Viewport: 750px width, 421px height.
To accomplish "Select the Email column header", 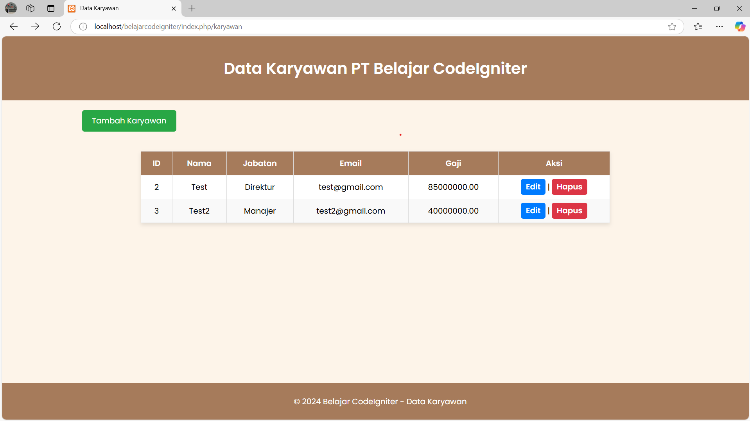I will [351, 163].
